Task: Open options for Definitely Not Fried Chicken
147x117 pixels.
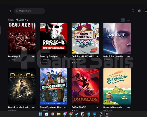Action: point(97,57)
